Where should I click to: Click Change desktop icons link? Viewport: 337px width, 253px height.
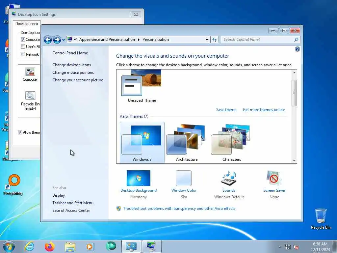click(71, 65)
